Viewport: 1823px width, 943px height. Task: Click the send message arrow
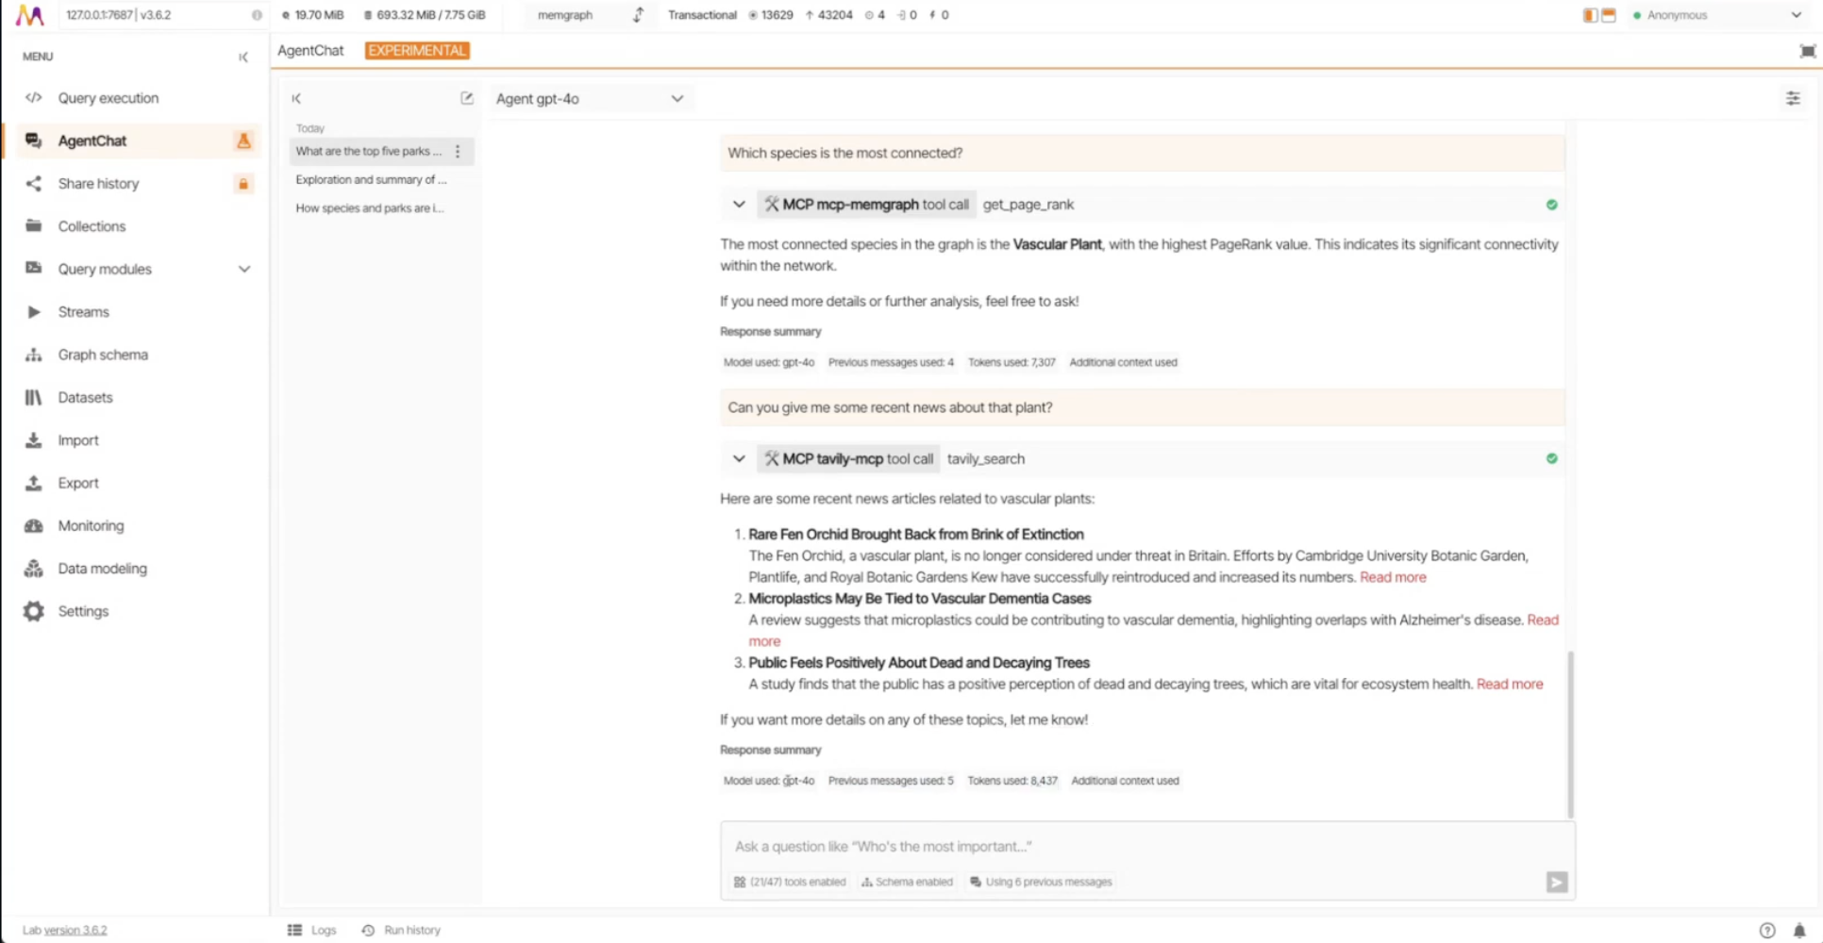[1556, 882]
